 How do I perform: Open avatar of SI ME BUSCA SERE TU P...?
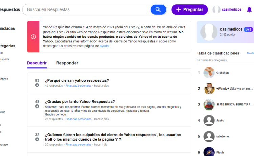tap(209, 104)
